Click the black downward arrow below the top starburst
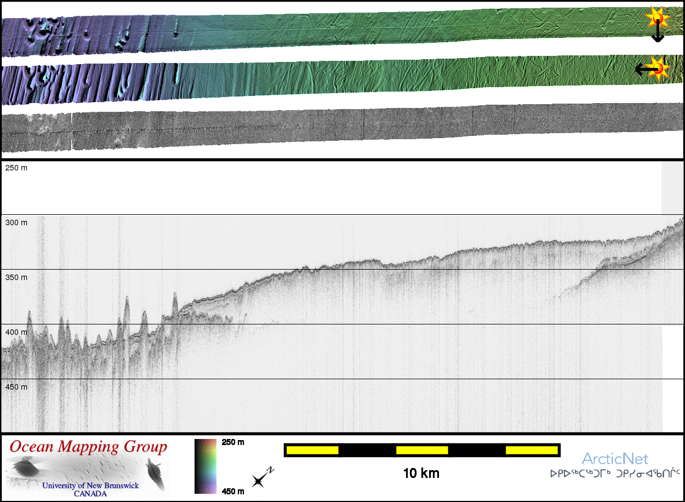Image resolution: width=685 pixels, height=502 pixels. [657, 35]
